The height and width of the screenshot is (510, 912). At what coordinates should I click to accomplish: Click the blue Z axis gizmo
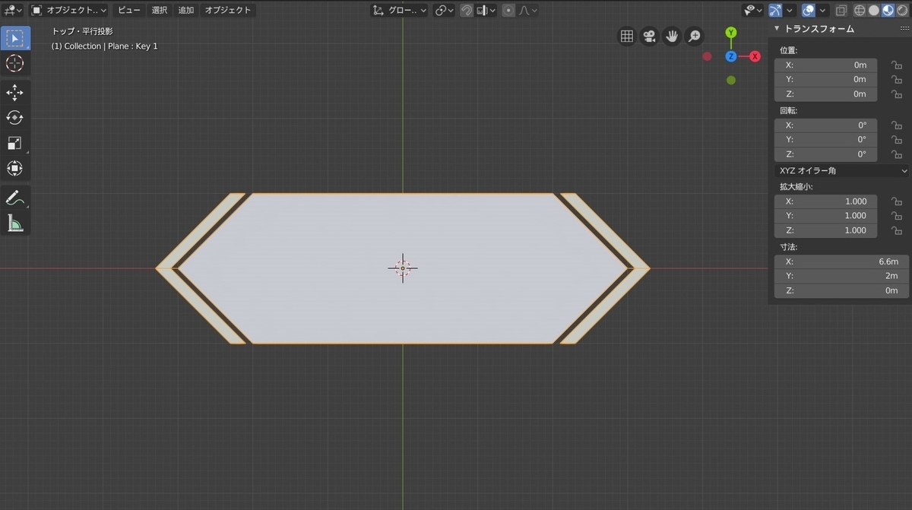730,56
